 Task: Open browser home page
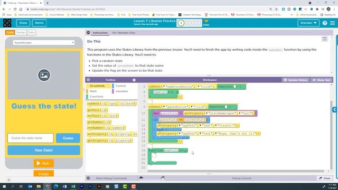coord(21,9)
